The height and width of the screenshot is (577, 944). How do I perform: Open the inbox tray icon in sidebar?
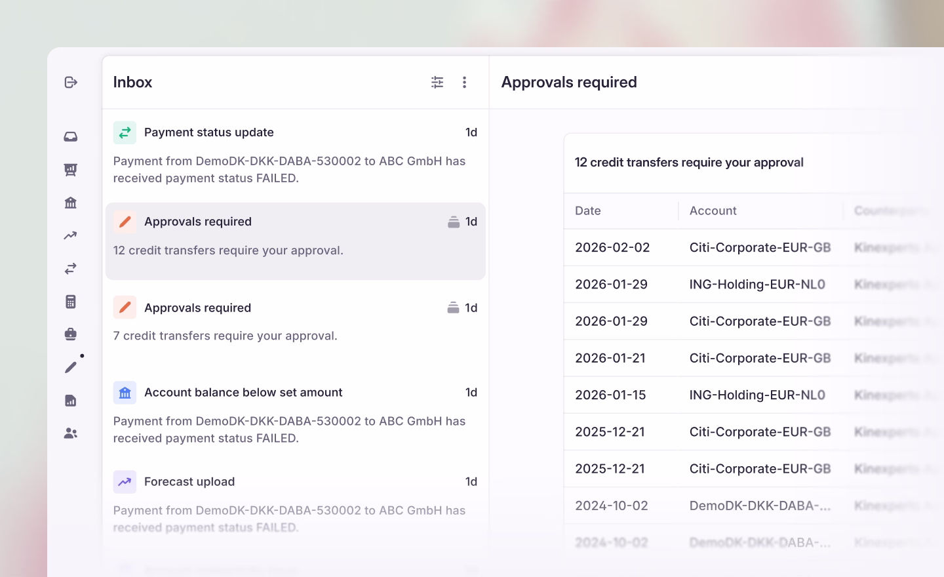(71, 136)
